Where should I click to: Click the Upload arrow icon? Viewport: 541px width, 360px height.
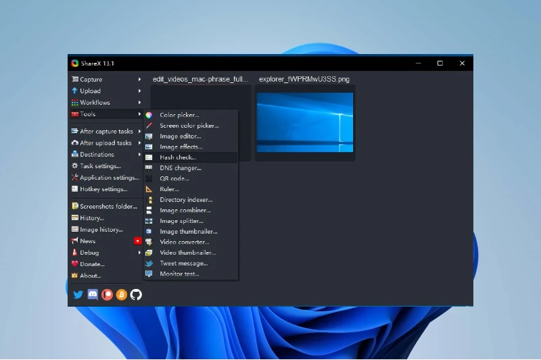coord(74,91)
